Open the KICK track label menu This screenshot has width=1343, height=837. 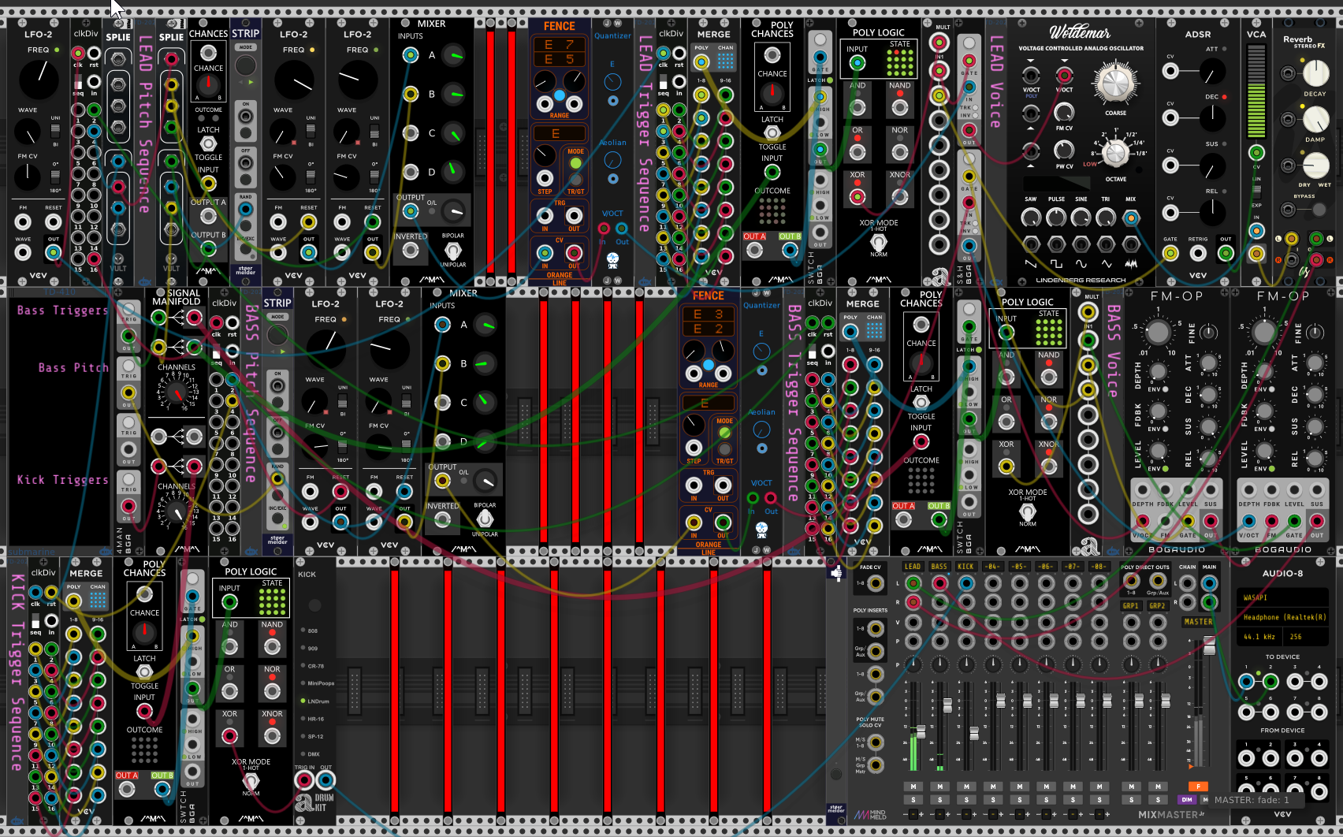click(x=966, y=567)
